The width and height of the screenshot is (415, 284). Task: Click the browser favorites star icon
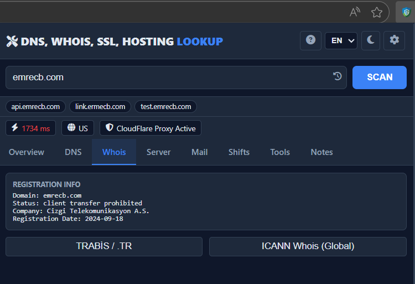(x=377, y=12)
